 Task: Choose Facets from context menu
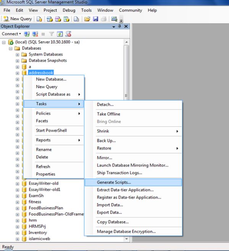click(x=53, y=121)
